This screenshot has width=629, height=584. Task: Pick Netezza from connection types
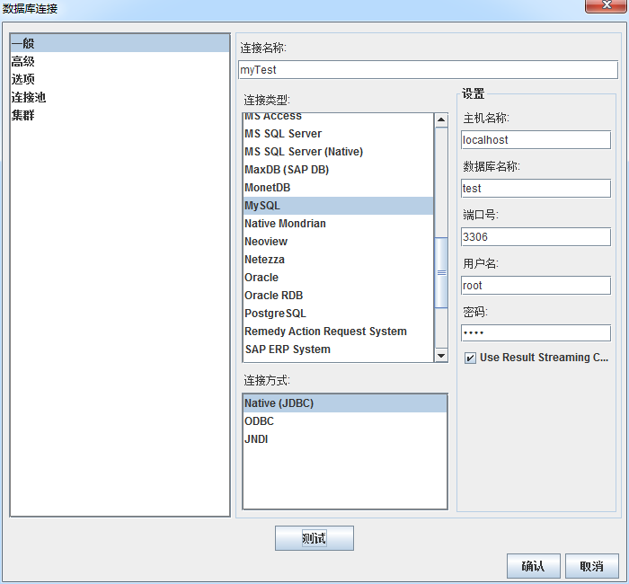point(338,260)
